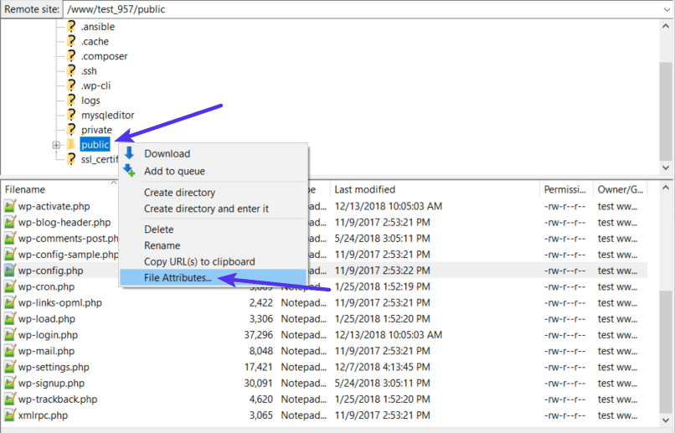Sort files by the Filename column header
Viewport: 675px width, 433px height.
click(25, 189)
